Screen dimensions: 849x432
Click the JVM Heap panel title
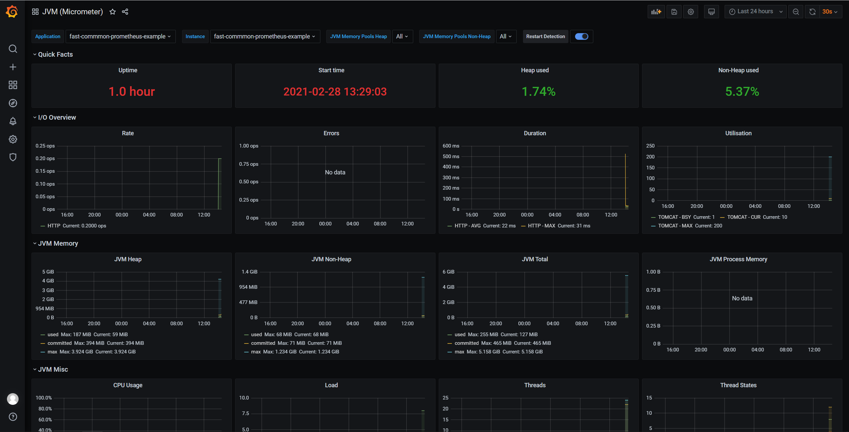(128, 259)
